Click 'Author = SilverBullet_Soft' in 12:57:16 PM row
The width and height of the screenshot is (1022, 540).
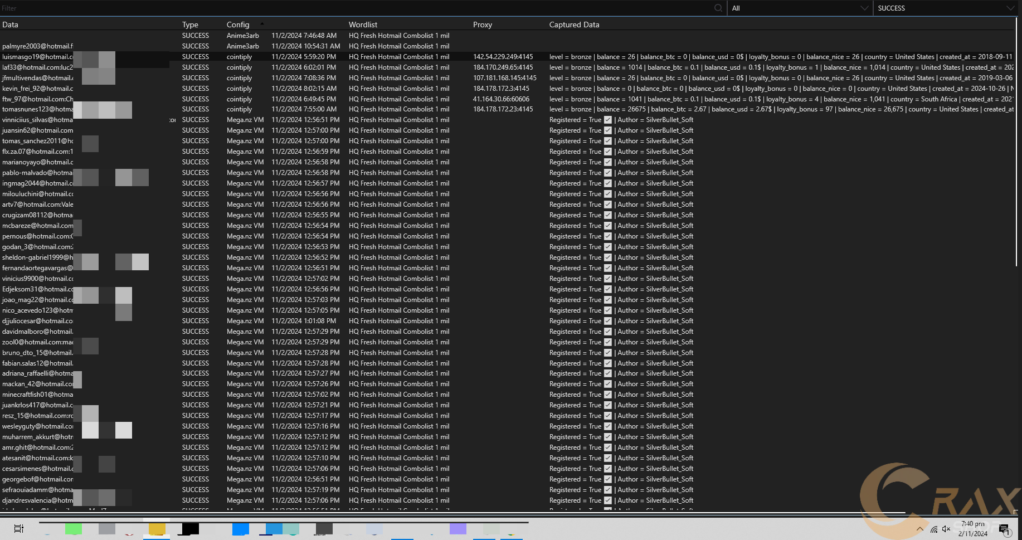click(655, 426)
